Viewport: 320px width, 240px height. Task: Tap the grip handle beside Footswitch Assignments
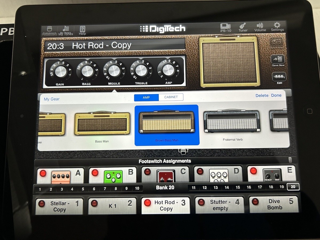click(x=290, y=160)
